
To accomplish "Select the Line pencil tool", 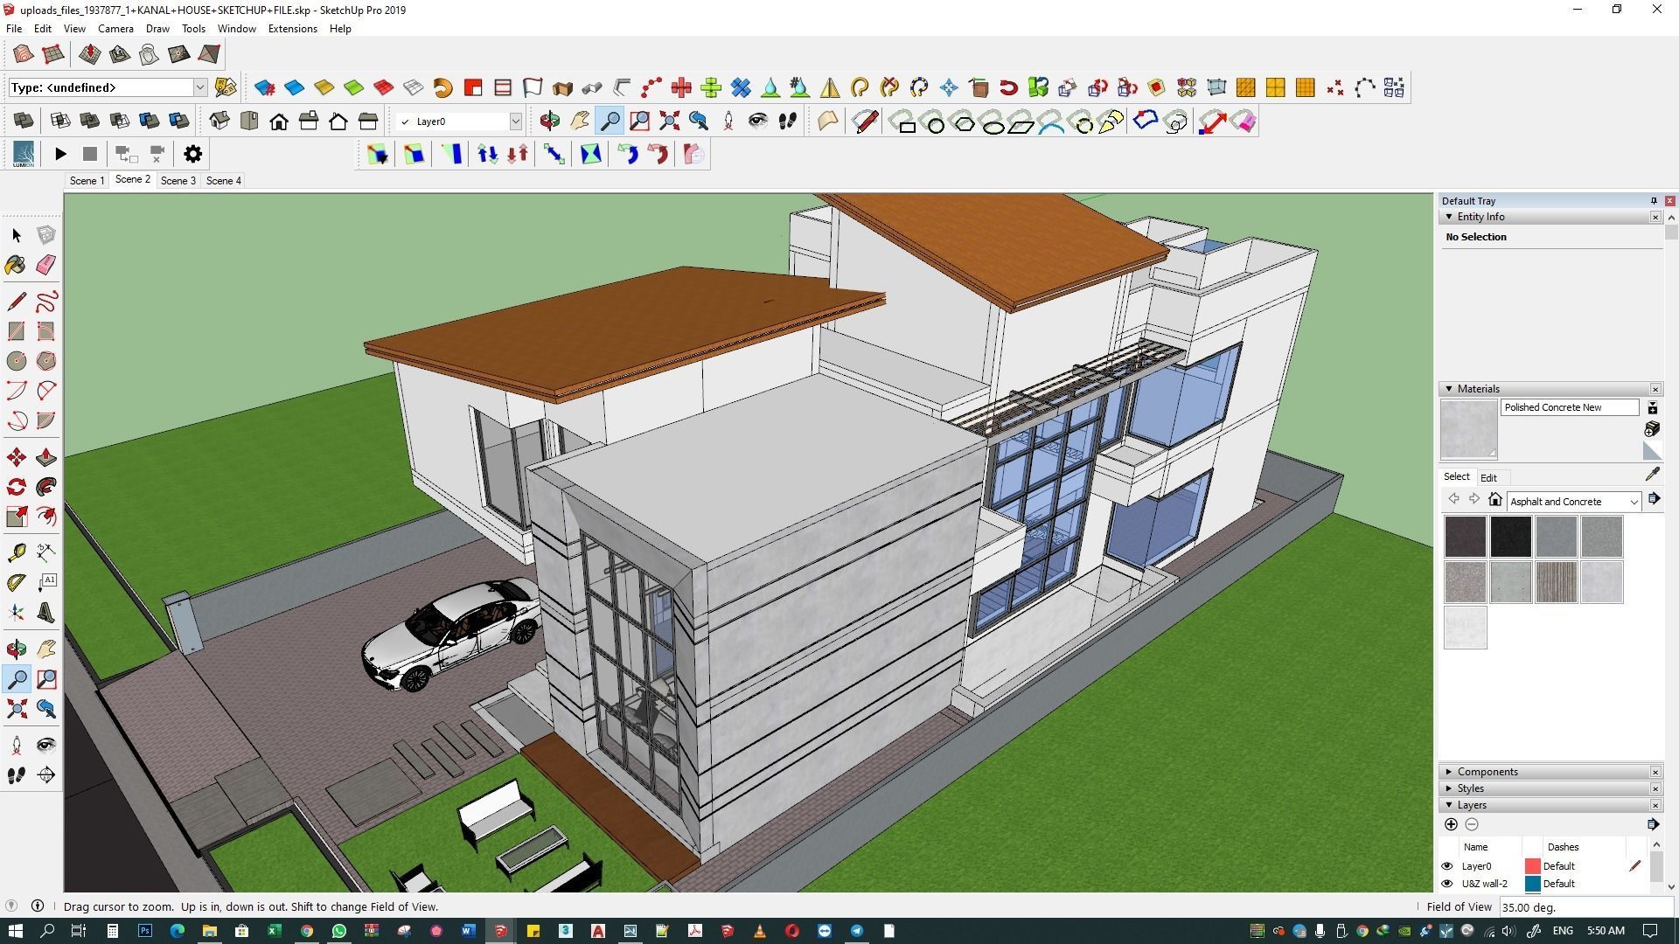I will 17,302.
